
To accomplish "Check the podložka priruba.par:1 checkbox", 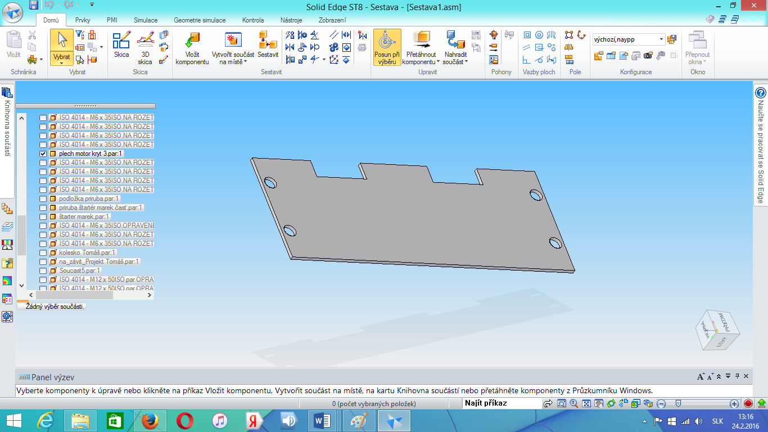I will point(43,199).
